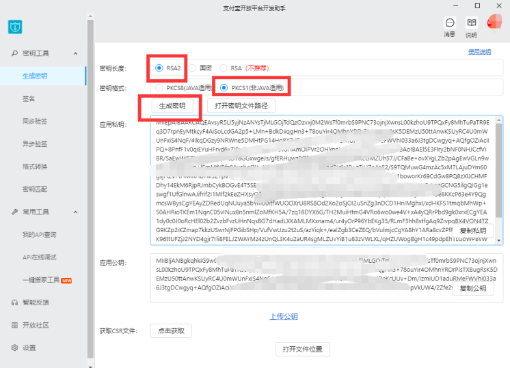Click the 密钥格式 label
This screenshot has height=368, width=510.
(113, 88)
